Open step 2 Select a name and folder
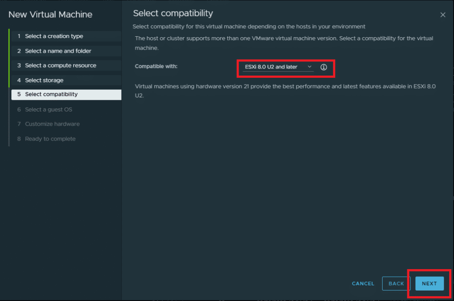 coord(58,51)
